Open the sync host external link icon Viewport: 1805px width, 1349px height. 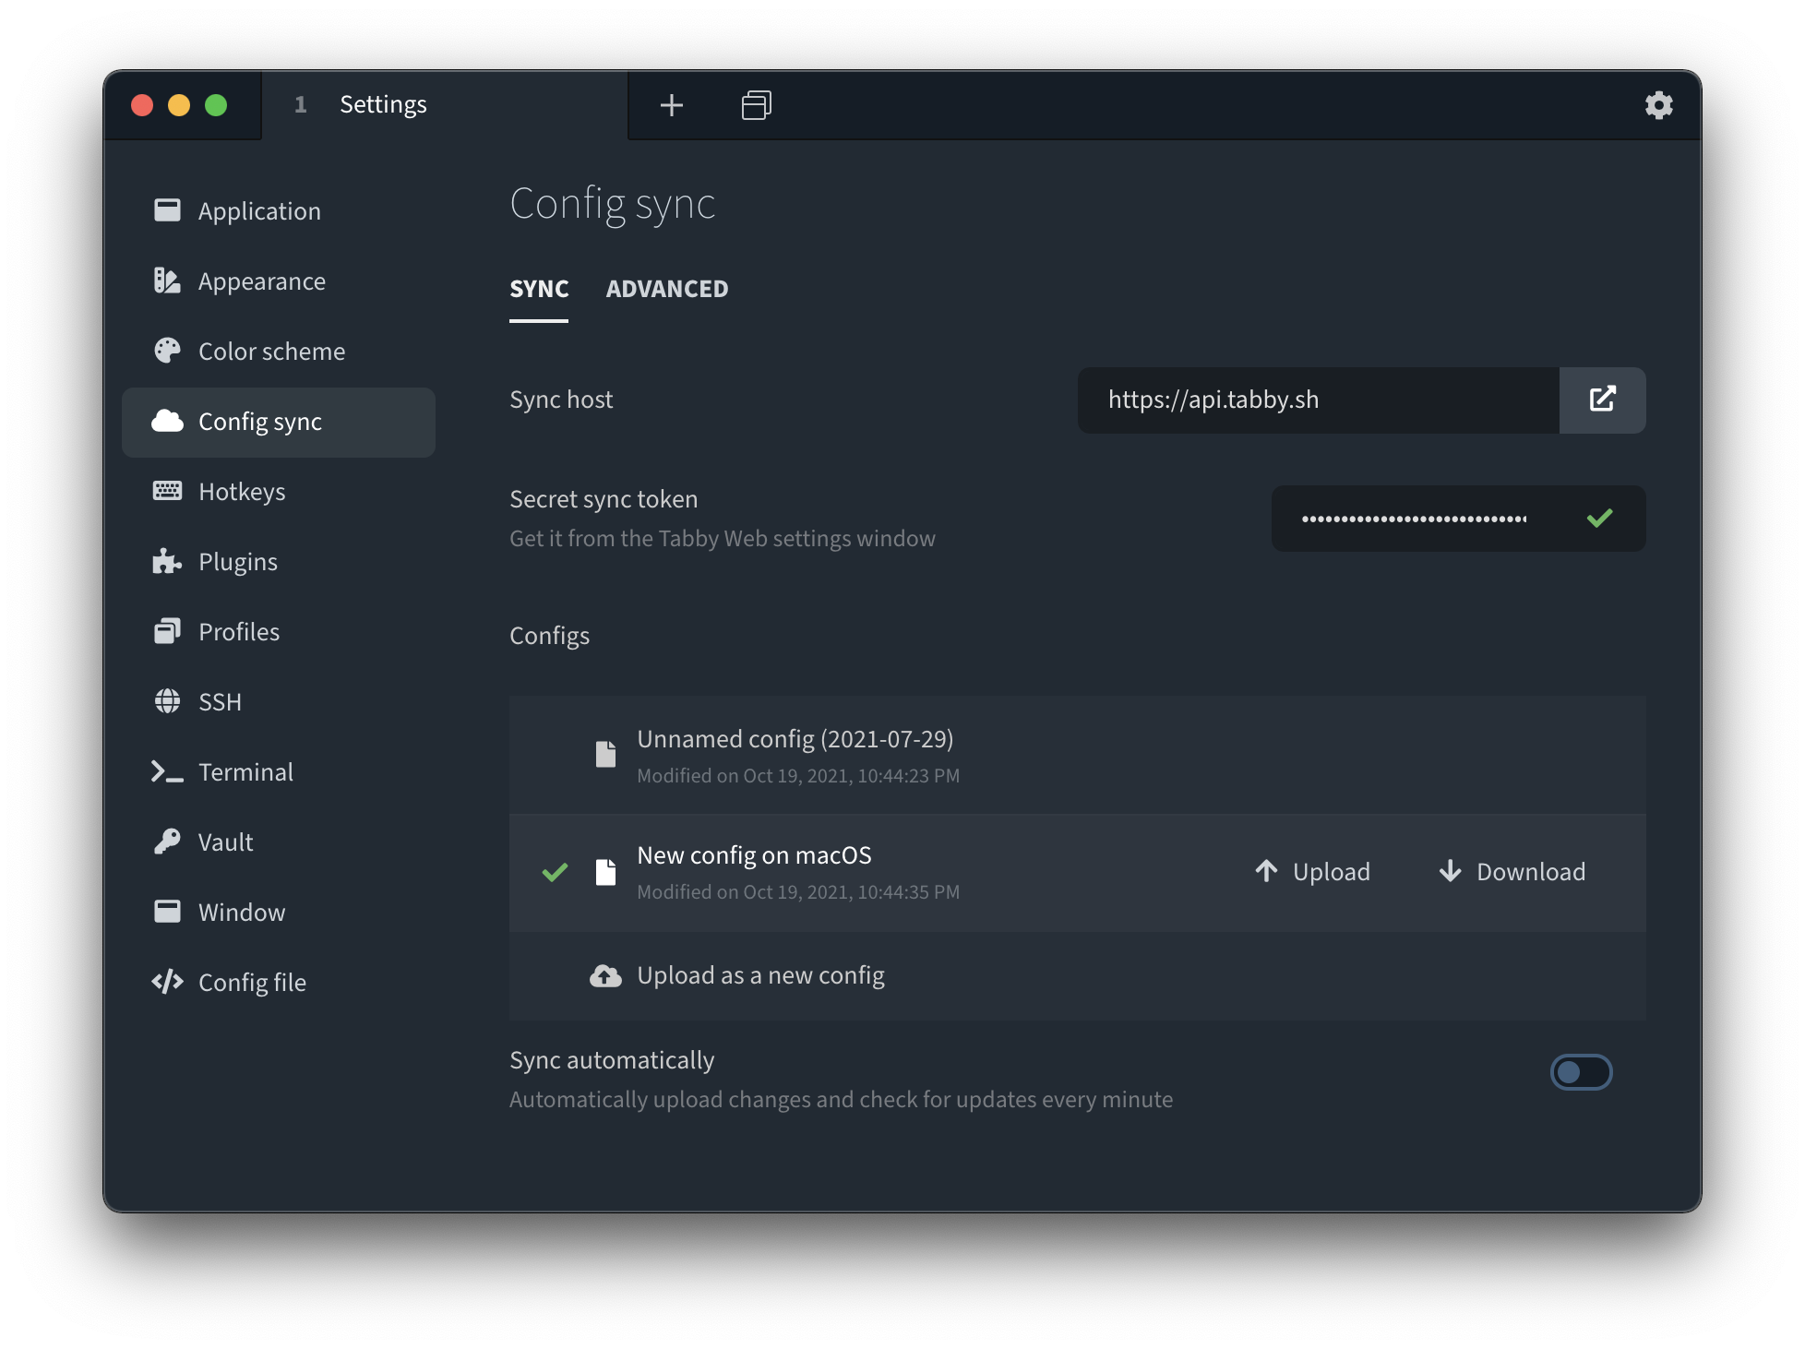point(1602,400)
